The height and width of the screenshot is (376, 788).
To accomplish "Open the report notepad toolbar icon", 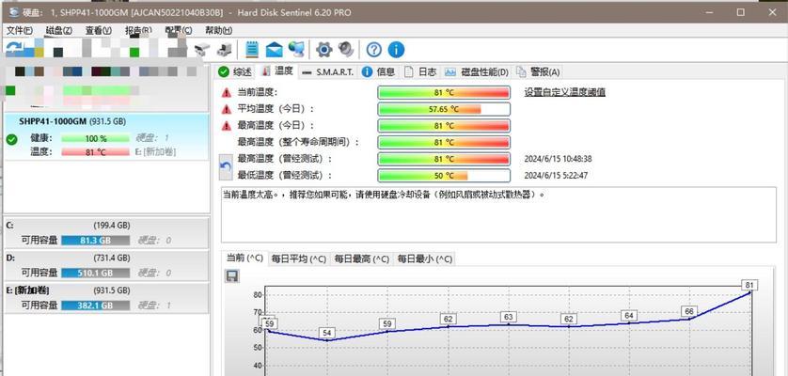I will point(252,49).
